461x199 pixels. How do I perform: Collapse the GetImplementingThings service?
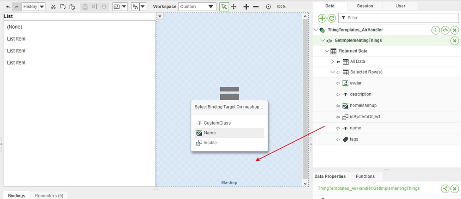coord(323,40)
